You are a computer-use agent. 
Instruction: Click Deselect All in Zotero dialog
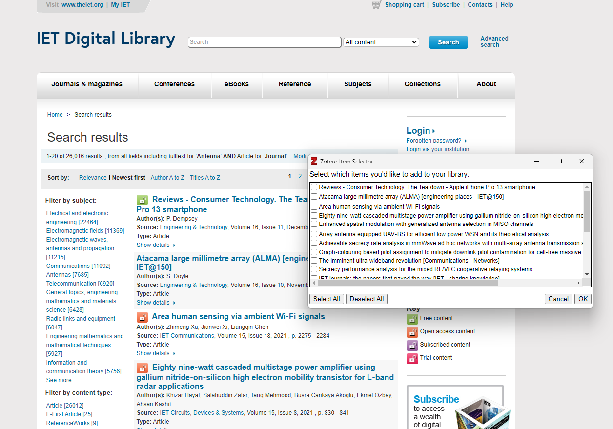coord(367,299)
